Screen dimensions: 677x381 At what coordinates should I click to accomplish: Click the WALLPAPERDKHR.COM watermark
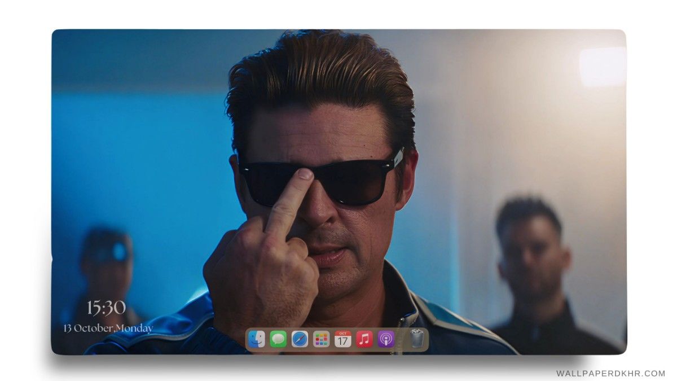coord(610,373)
